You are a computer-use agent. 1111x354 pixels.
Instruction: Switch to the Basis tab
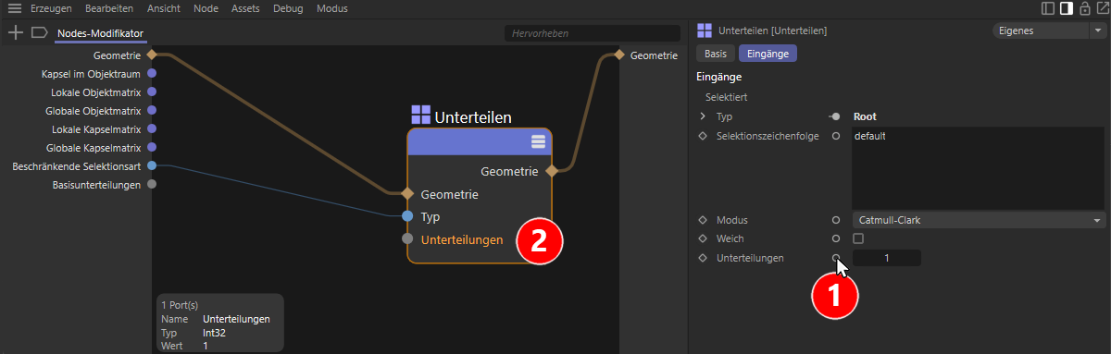coord(716,54)
